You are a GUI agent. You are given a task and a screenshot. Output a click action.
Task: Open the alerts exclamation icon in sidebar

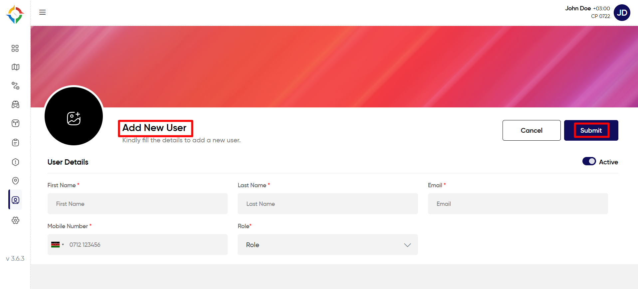pyautogui.click(x=15, y=162)
